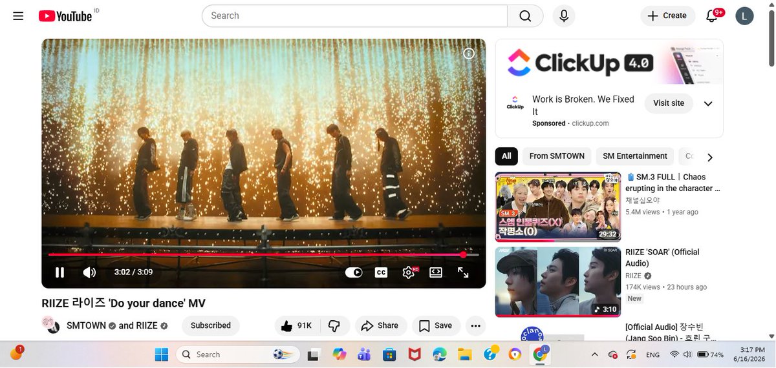
Task: Open the Windows Start menu
Action: click(161, 354)
